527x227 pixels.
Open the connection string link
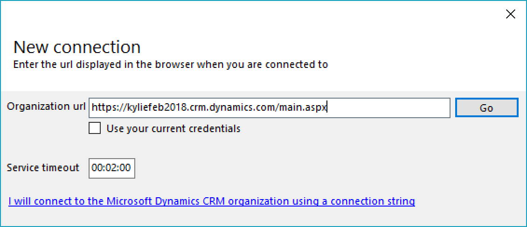[211, 201]
